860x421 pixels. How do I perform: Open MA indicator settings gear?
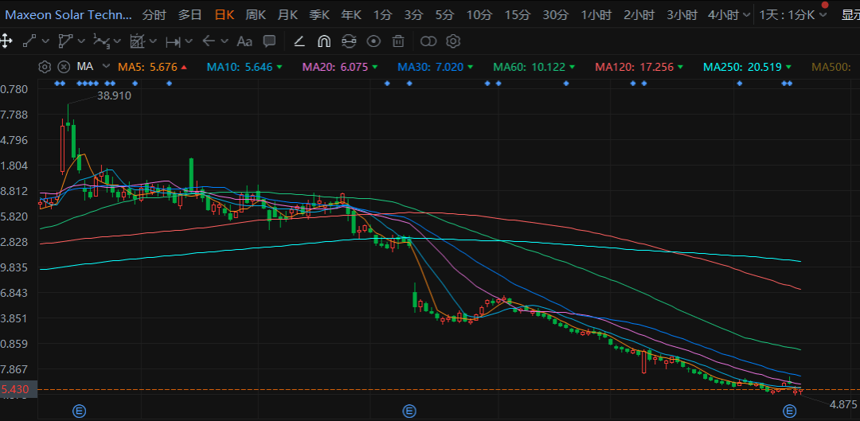coord(45,67)
